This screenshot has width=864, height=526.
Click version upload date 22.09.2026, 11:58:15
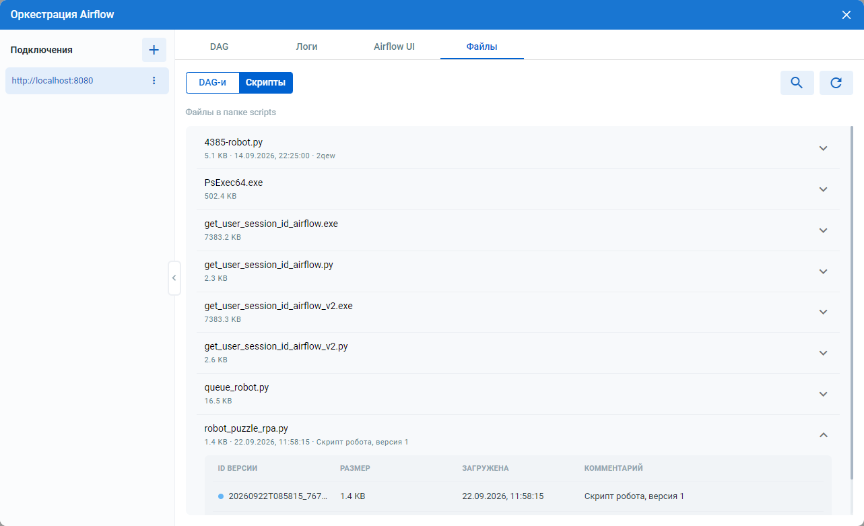tap(503, 496)
